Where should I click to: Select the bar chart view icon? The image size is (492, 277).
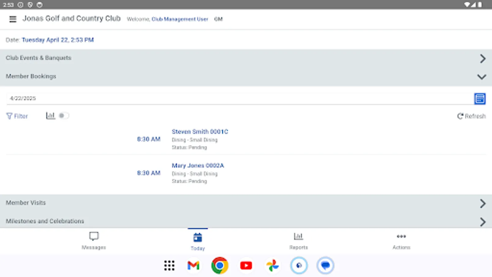pos(51,115)
